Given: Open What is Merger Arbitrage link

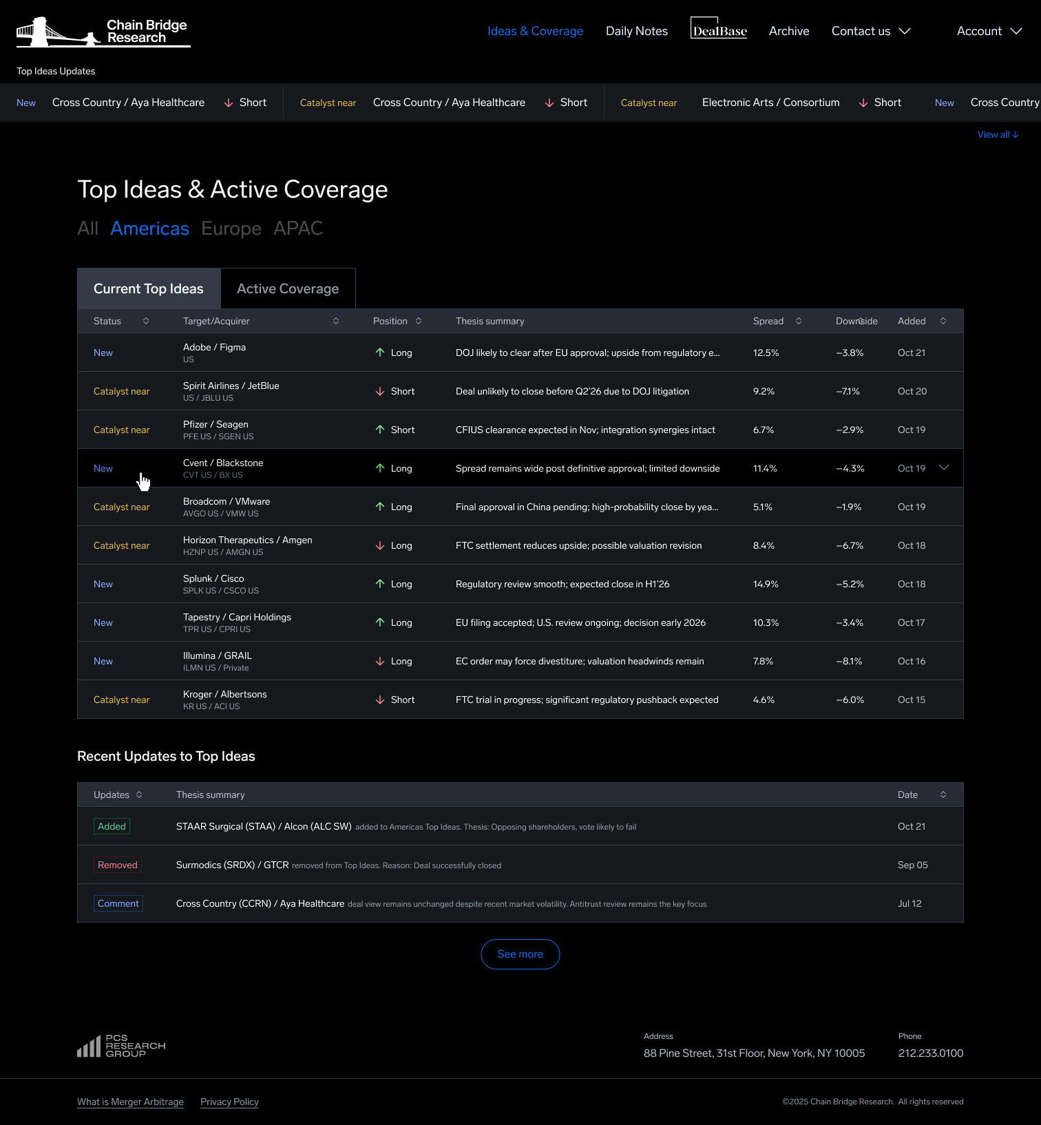Looking at the screenshot, I should (x=130, y=1102).
